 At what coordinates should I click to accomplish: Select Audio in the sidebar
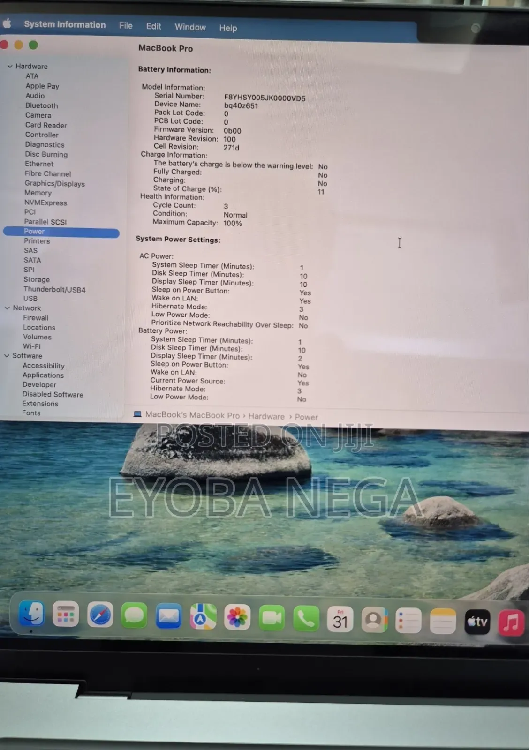[x=35, y=96]
